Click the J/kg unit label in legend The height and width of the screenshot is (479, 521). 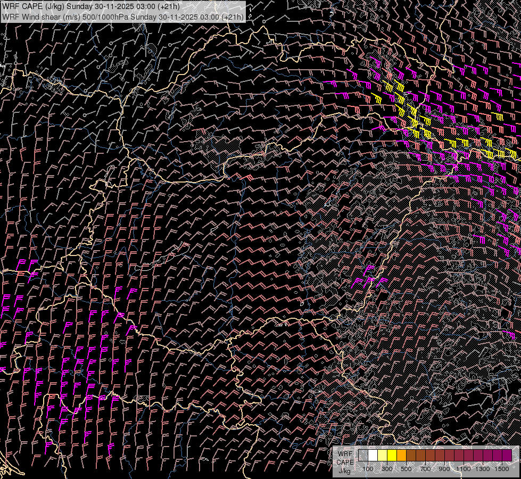click(x=345, y=470)
